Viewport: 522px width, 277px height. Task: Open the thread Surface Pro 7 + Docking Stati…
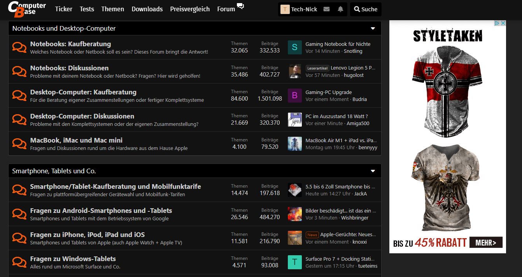pyautogui.click(x=340, y=259)
